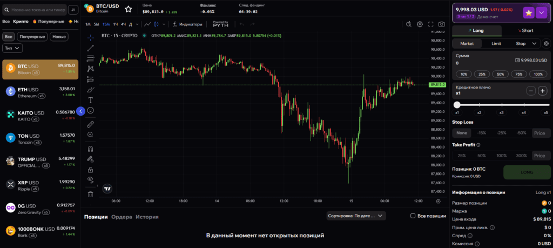The image size is (553, 248).
Task: Expand the Stop order type dropdown
Action: (535, 43)
